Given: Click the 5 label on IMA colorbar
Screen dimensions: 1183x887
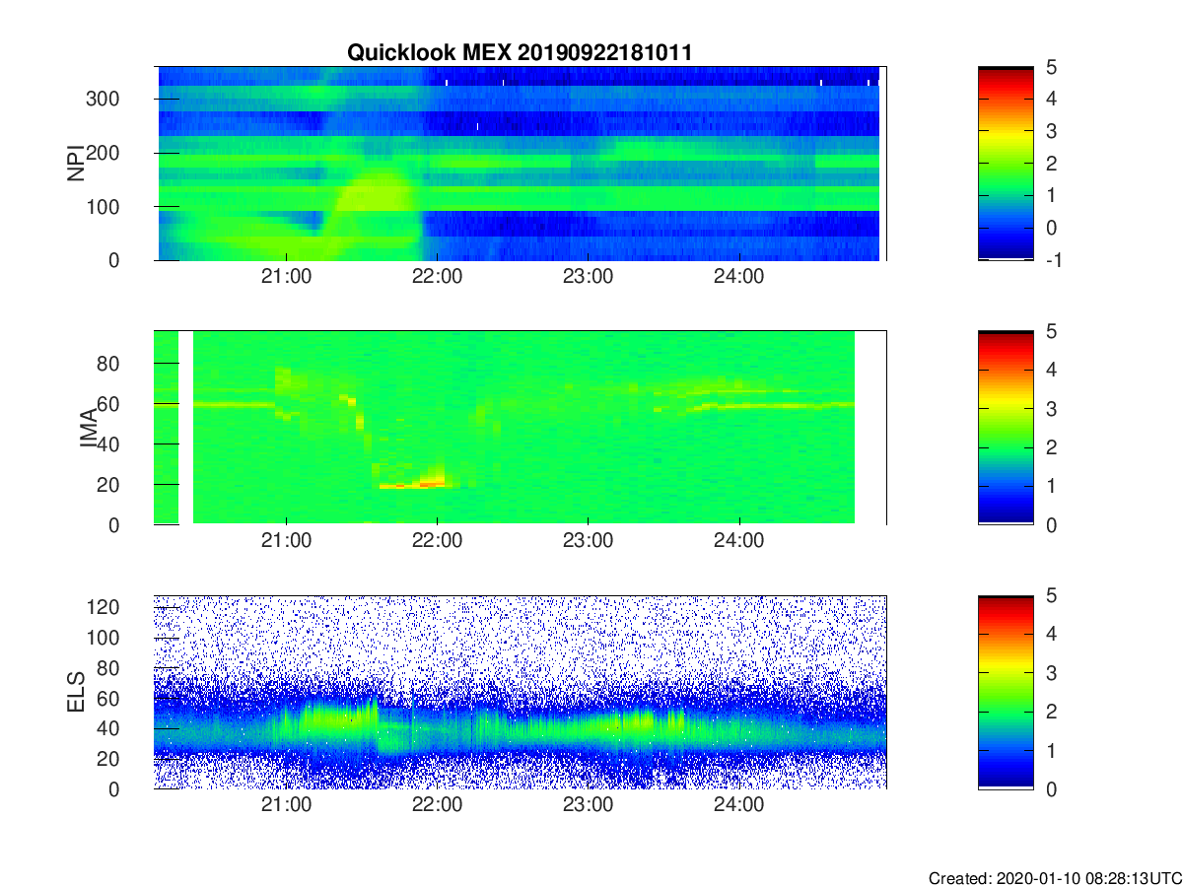Looking at the screenshot, I should click(x=1050, y=331).
